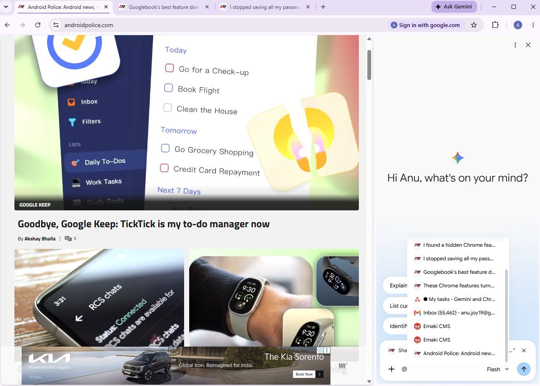Remove the shared tab chip with X
540x386 pixels.
coord(524,350)
